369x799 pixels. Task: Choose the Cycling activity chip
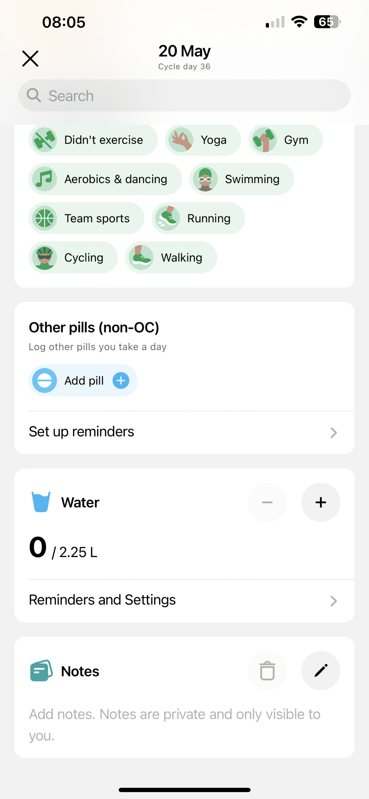coord(73,257)
